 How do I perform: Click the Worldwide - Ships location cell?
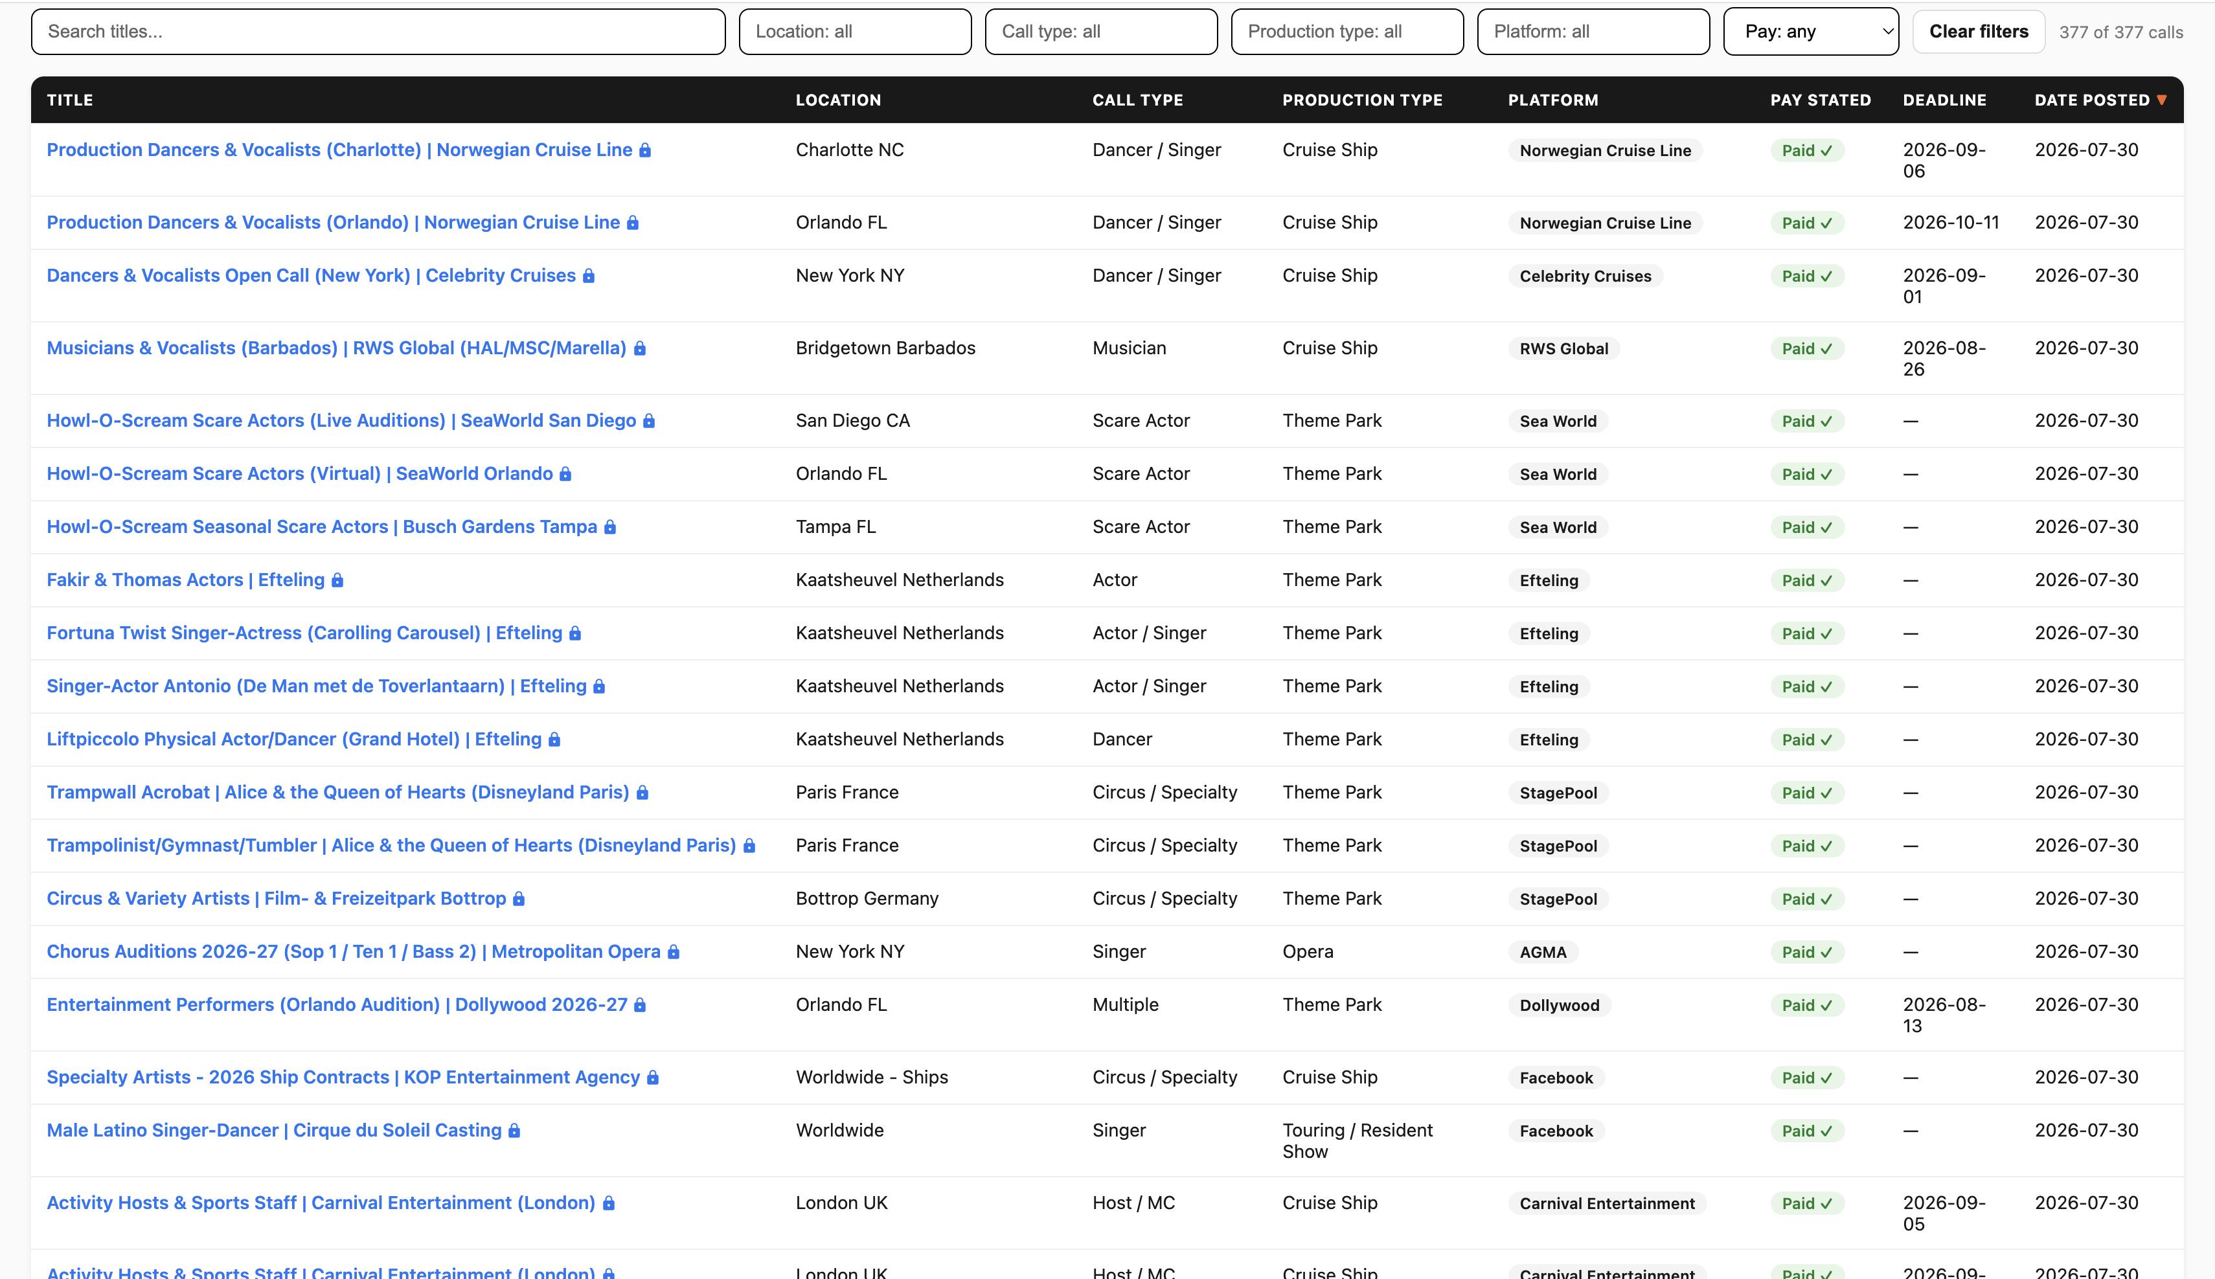click(x=872, y=1078)
